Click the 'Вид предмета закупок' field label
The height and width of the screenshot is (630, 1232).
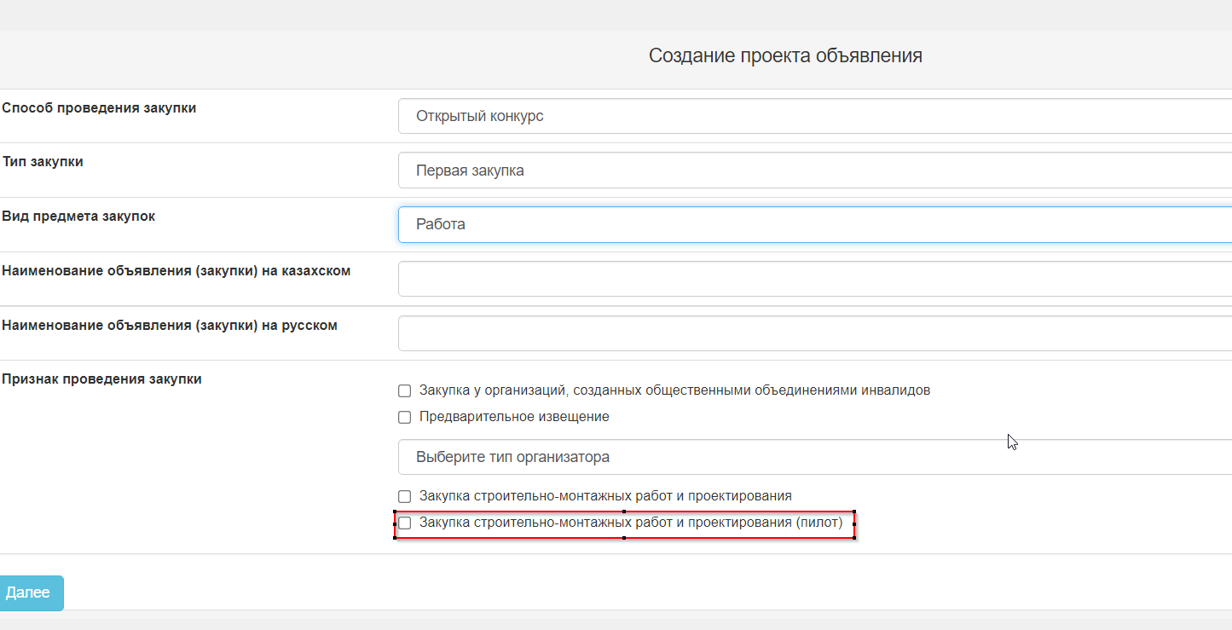[x=78, y=217]
